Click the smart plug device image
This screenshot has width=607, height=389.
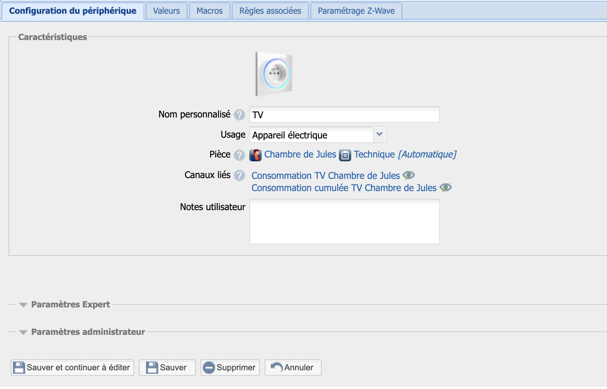(x=274, y=74)
